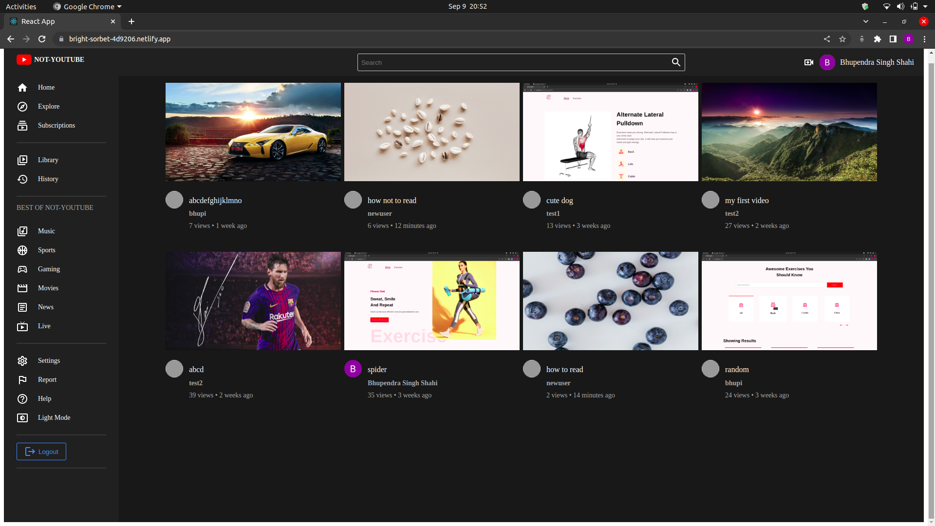Open the Settings option
935x526 pixels.
(22, 360)
